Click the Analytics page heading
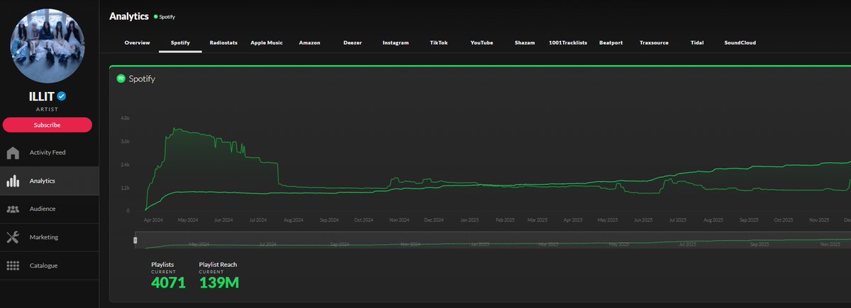 click(129, 16)
